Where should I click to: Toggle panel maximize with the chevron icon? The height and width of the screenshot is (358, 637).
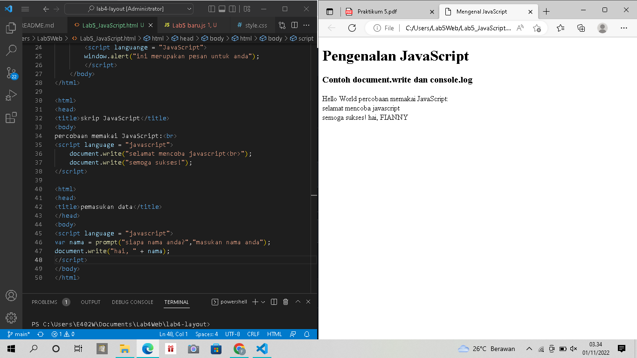[x=298, y=302]
